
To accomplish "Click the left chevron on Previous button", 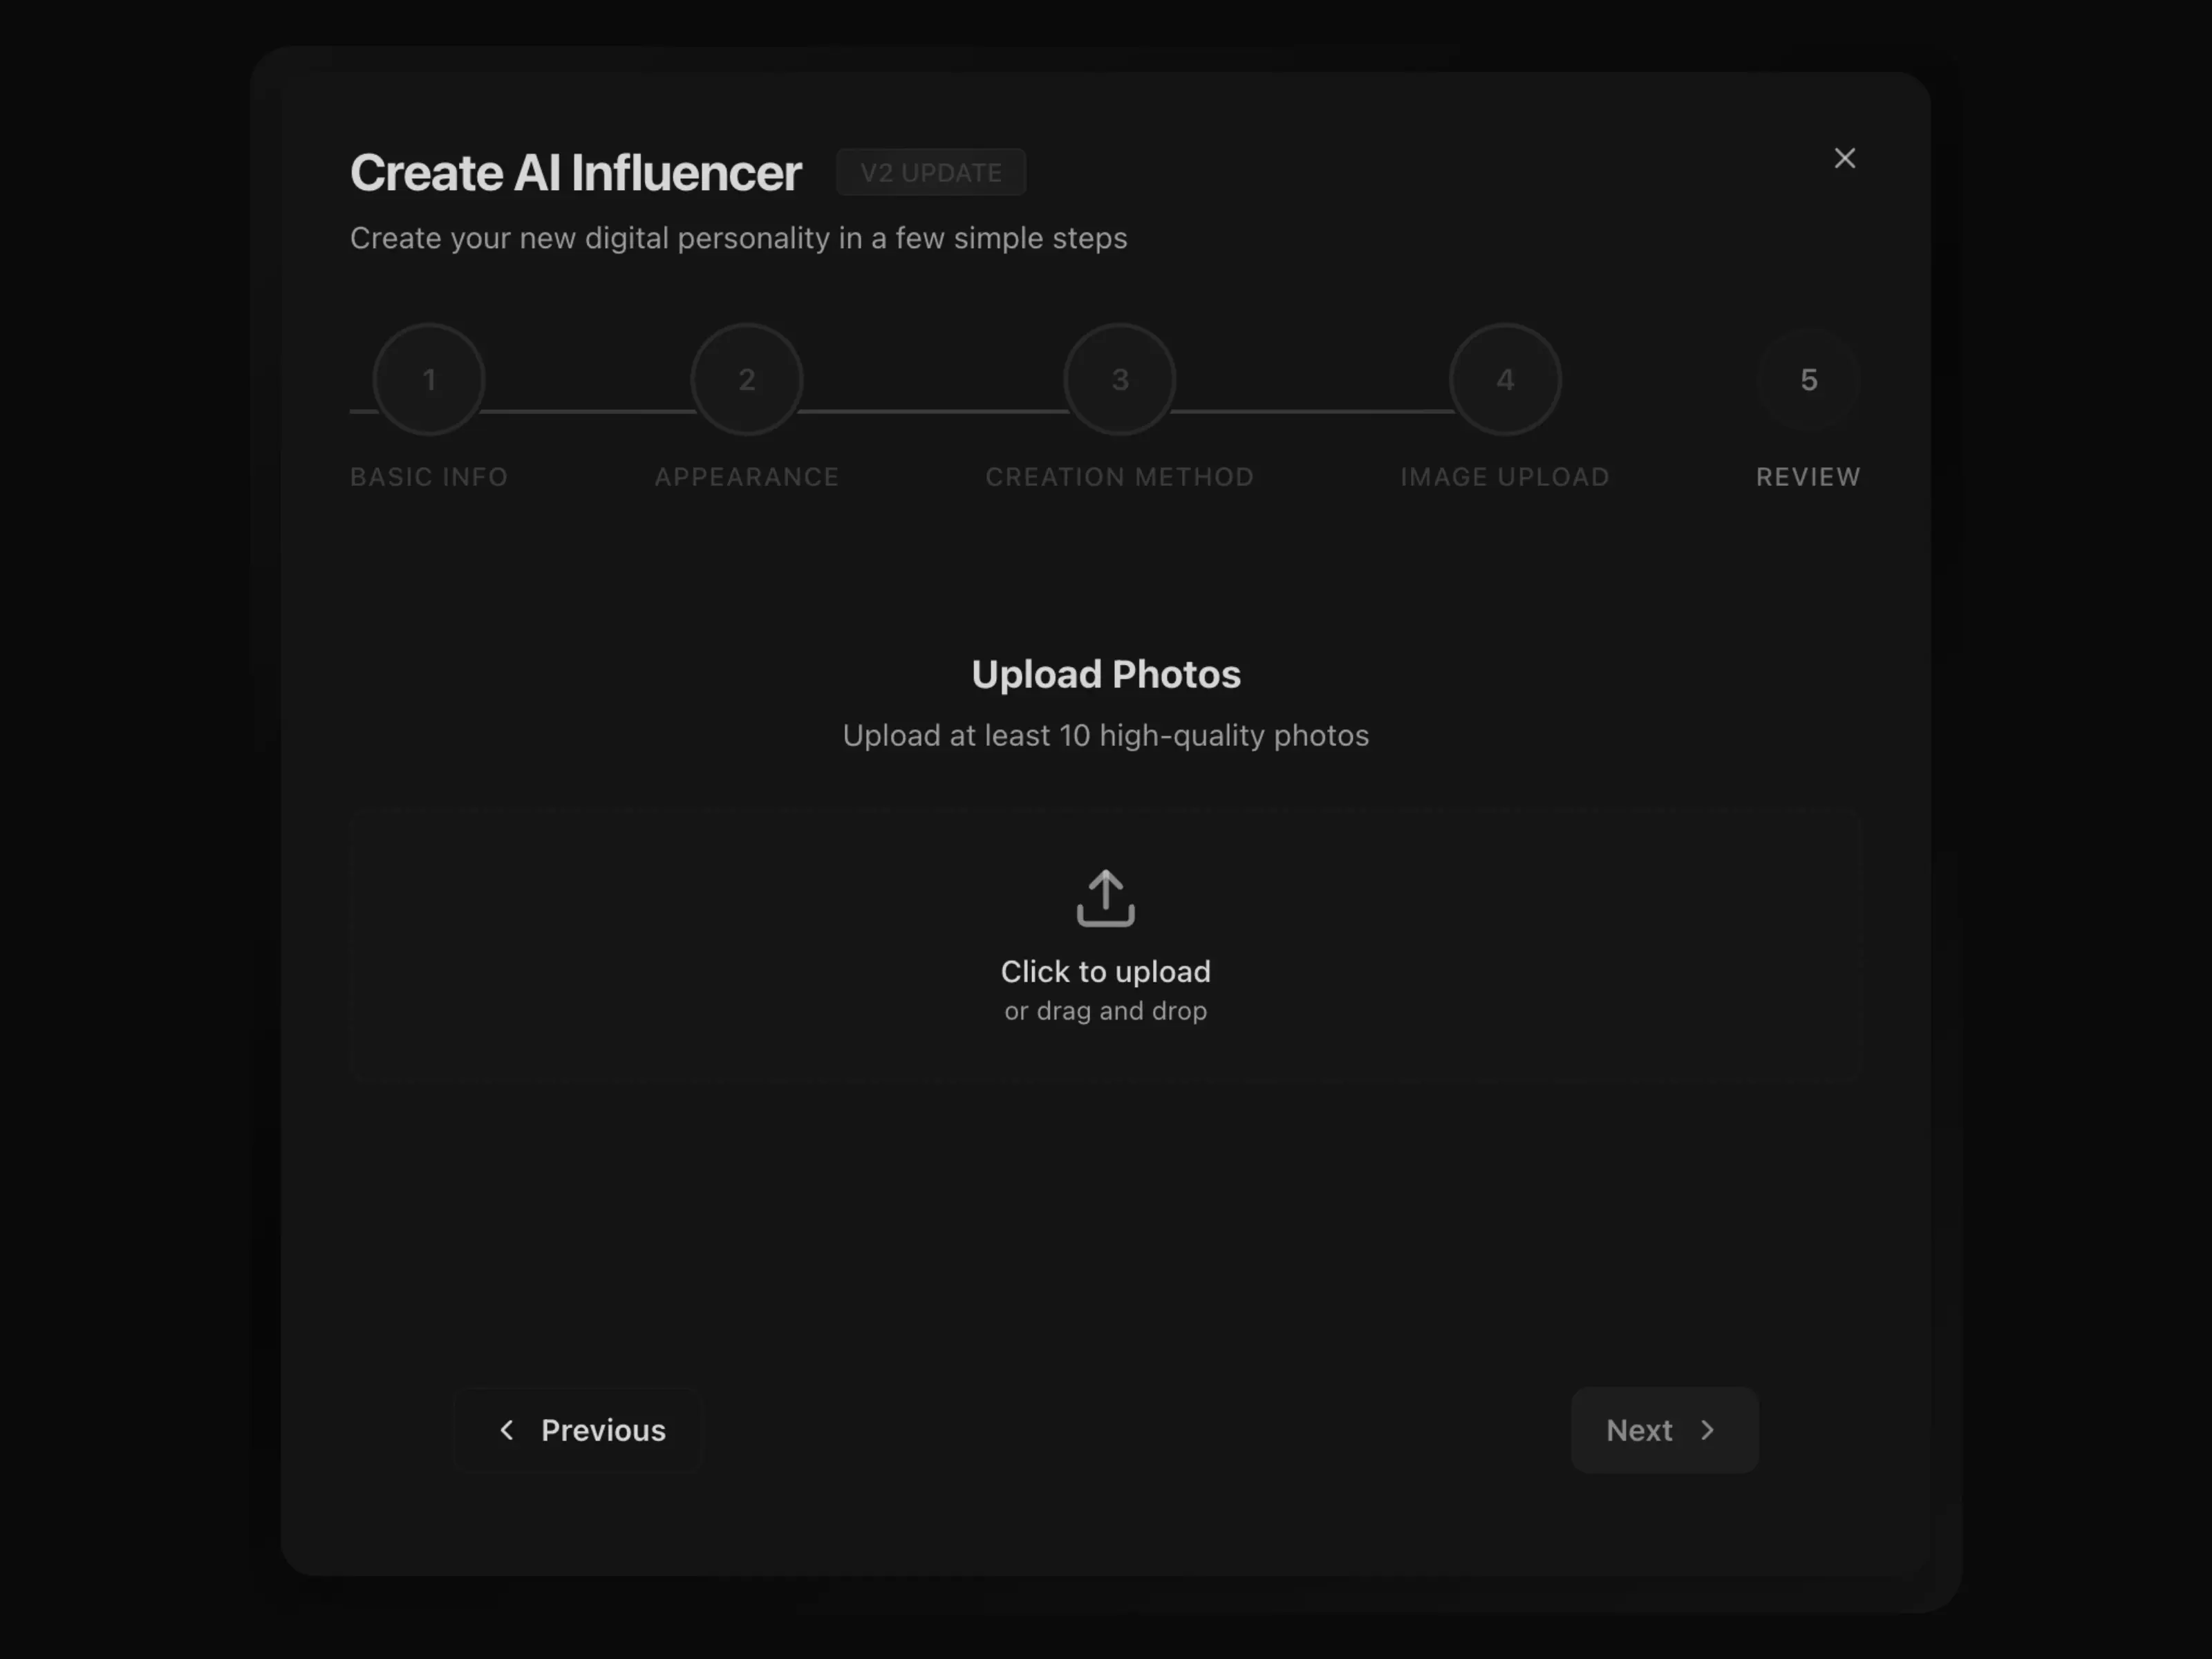I will pos(508,1430).
